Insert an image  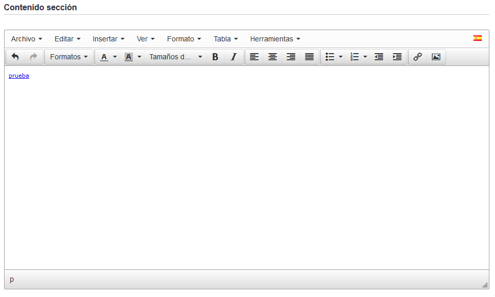(x=436, y=57)
